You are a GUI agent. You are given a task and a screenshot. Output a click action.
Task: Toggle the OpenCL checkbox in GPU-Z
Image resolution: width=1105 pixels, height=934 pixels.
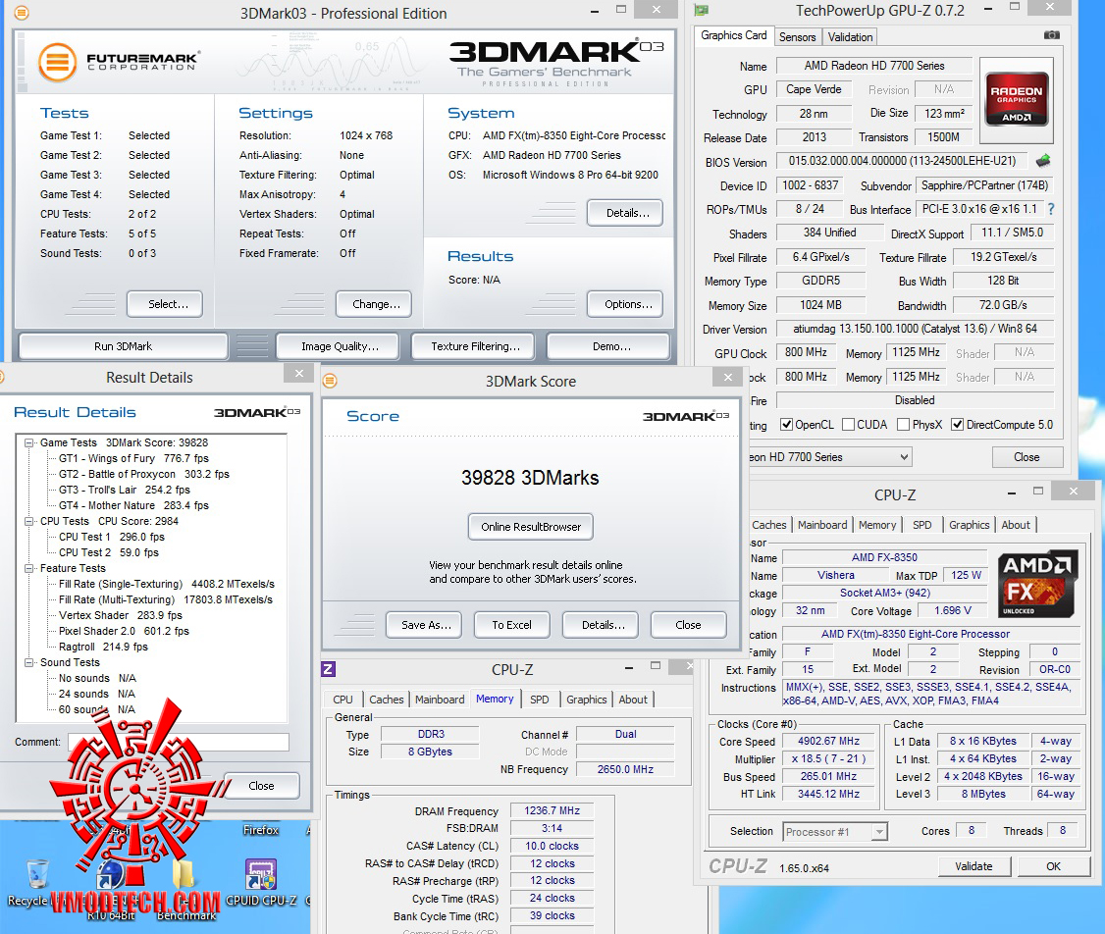coord(786,424)
